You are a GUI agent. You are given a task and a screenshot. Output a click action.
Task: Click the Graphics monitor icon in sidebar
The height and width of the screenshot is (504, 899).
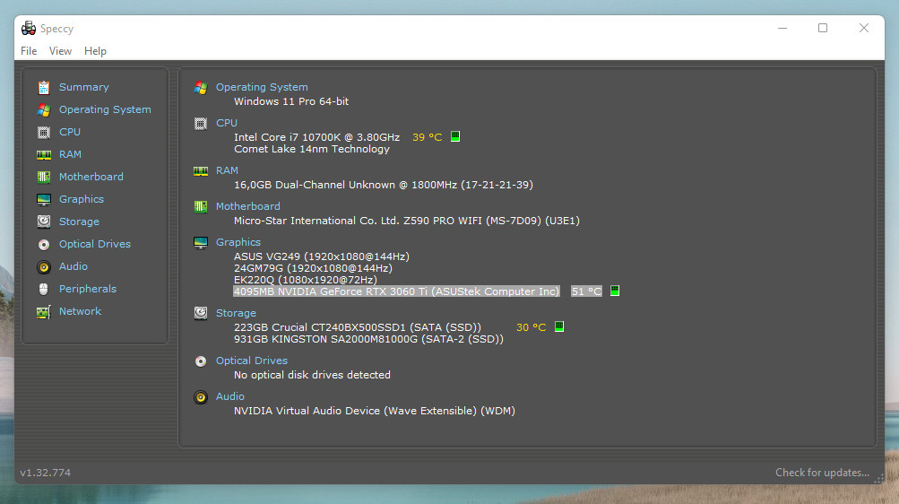tap(43, 199)
